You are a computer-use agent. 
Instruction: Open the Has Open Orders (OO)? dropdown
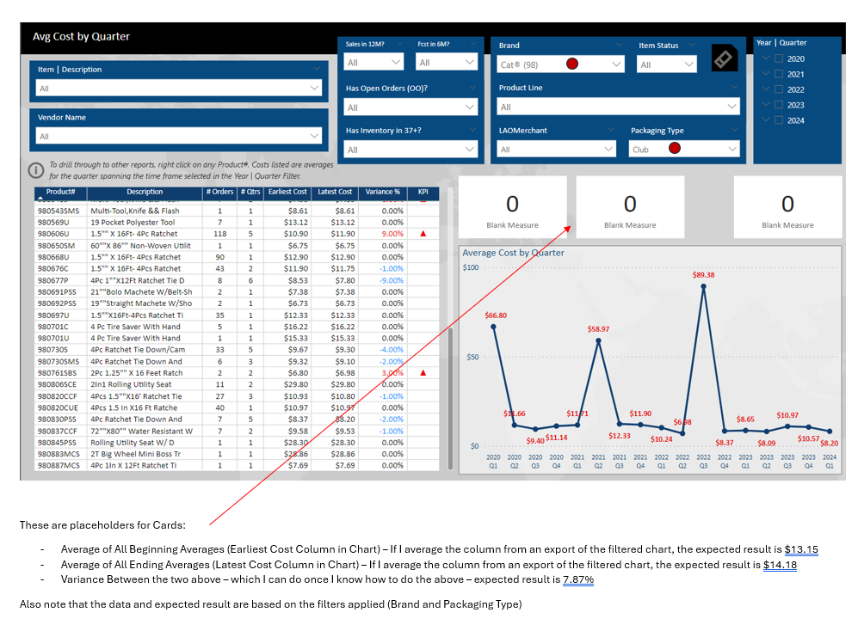pyautogui.click(x=410, y=107)
